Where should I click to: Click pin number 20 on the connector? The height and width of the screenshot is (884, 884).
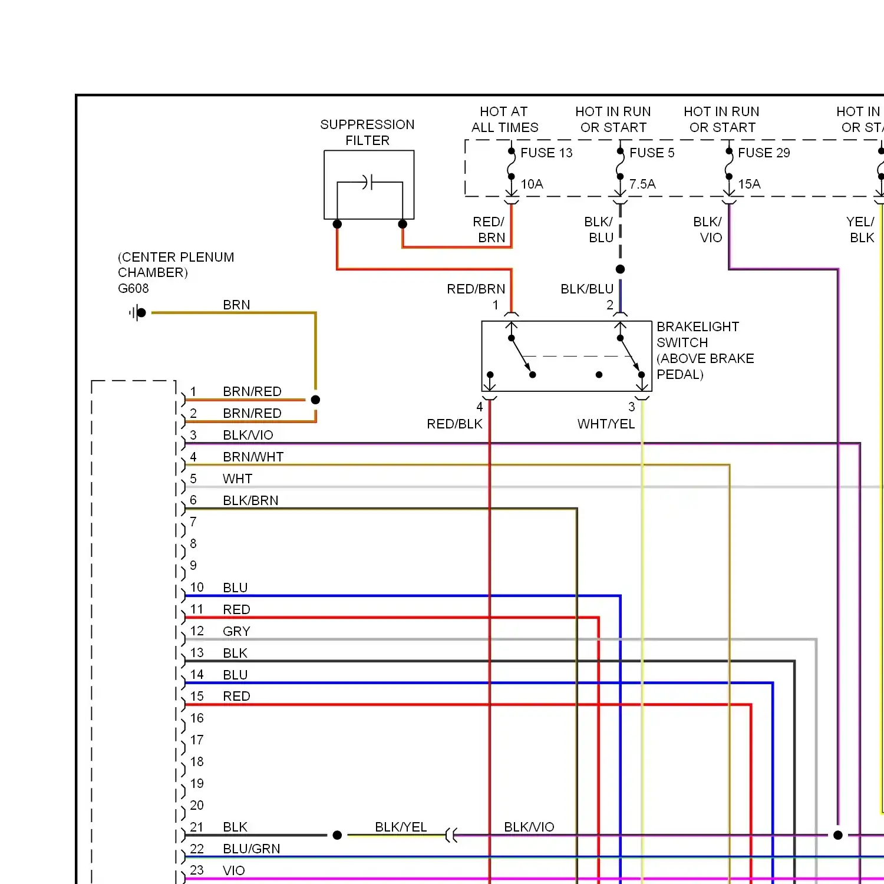point(197,805)
